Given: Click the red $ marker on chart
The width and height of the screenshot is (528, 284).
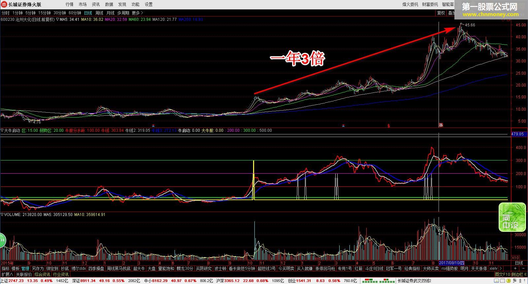Looking at the screenshot, I should [389, 125].
